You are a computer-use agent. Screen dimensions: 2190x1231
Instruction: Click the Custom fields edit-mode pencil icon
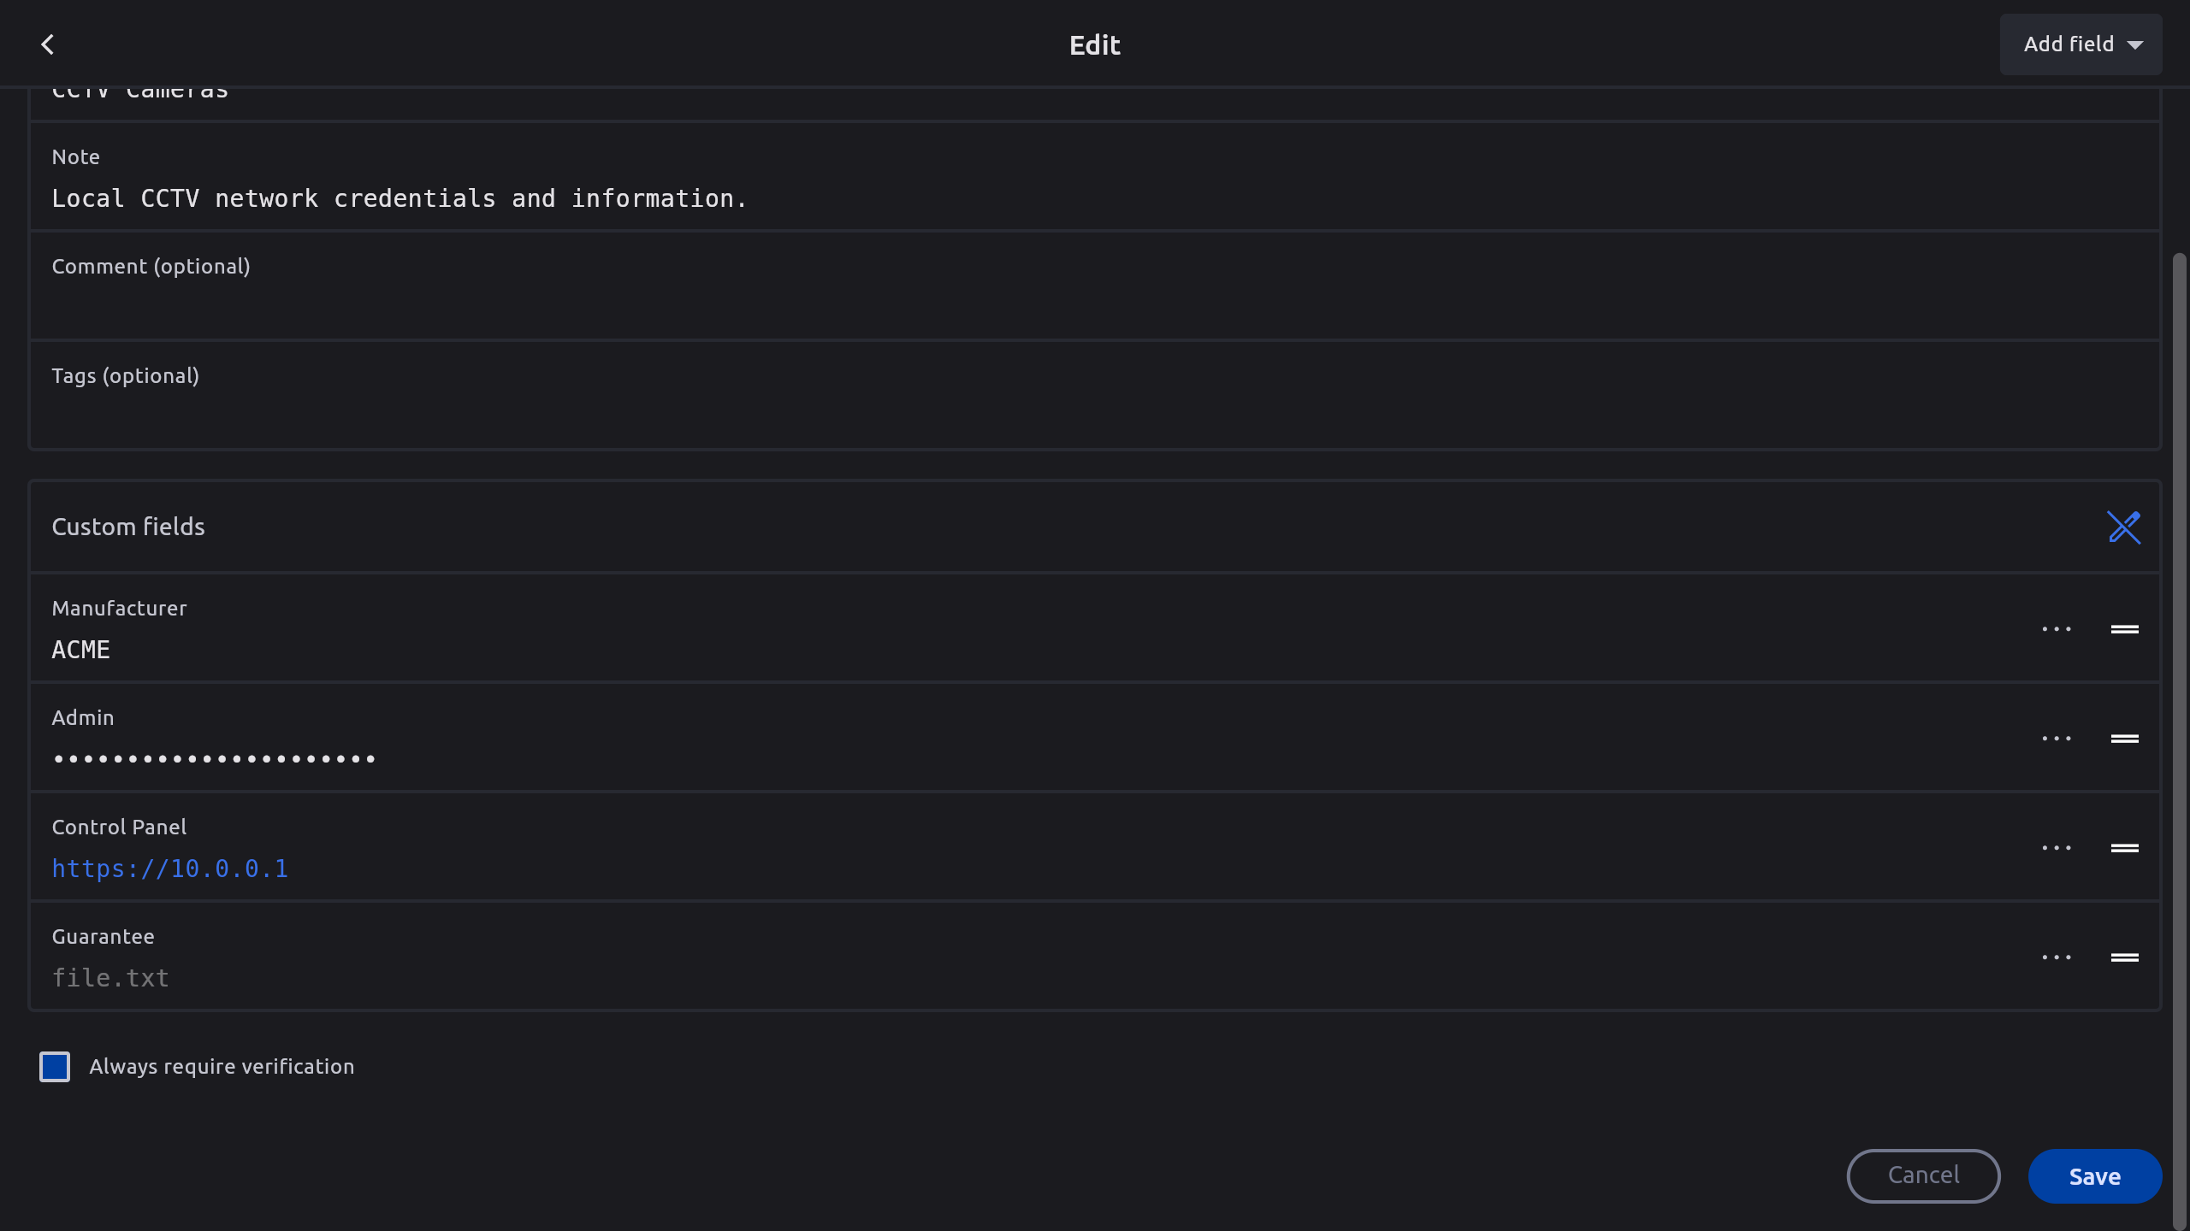pyautogui.click(x=2123, y=527)
